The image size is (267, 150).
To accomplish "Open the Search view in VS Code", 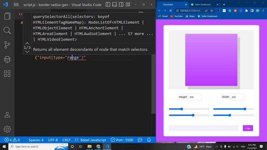I will tap(7, 30).
